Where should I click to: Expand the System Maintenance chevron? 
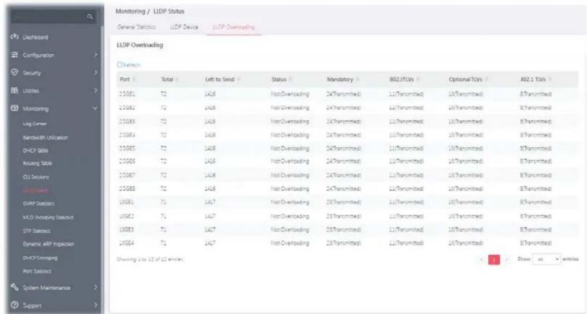pos(95,287)
